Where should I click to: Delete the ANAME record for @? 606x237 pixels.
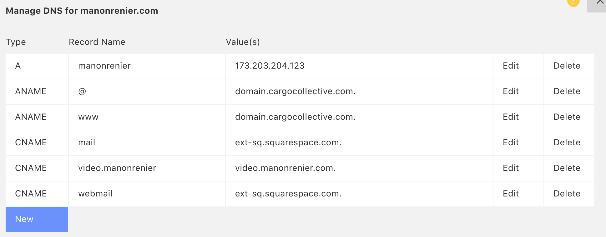(x=567, y=91)
